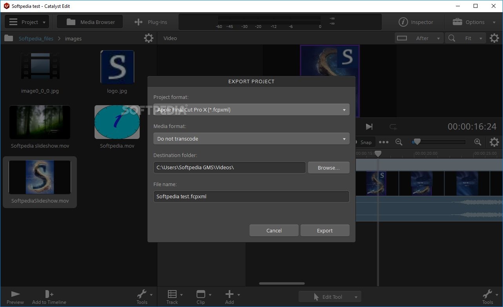Open the Track menu

(174, 297)
